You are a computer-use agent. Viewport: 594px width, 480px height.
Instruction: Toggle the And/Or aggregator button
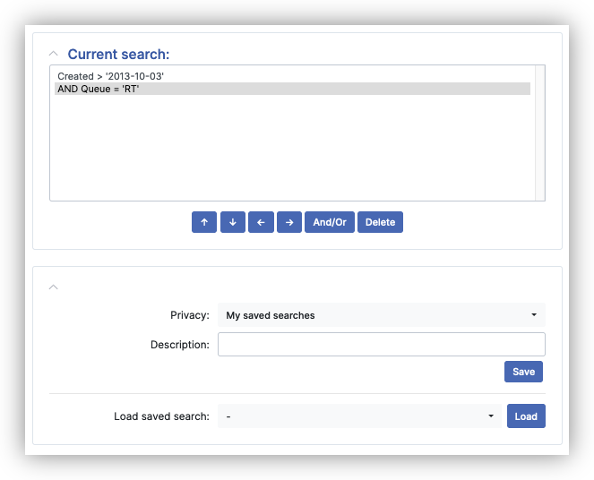[x=329, y=222]
